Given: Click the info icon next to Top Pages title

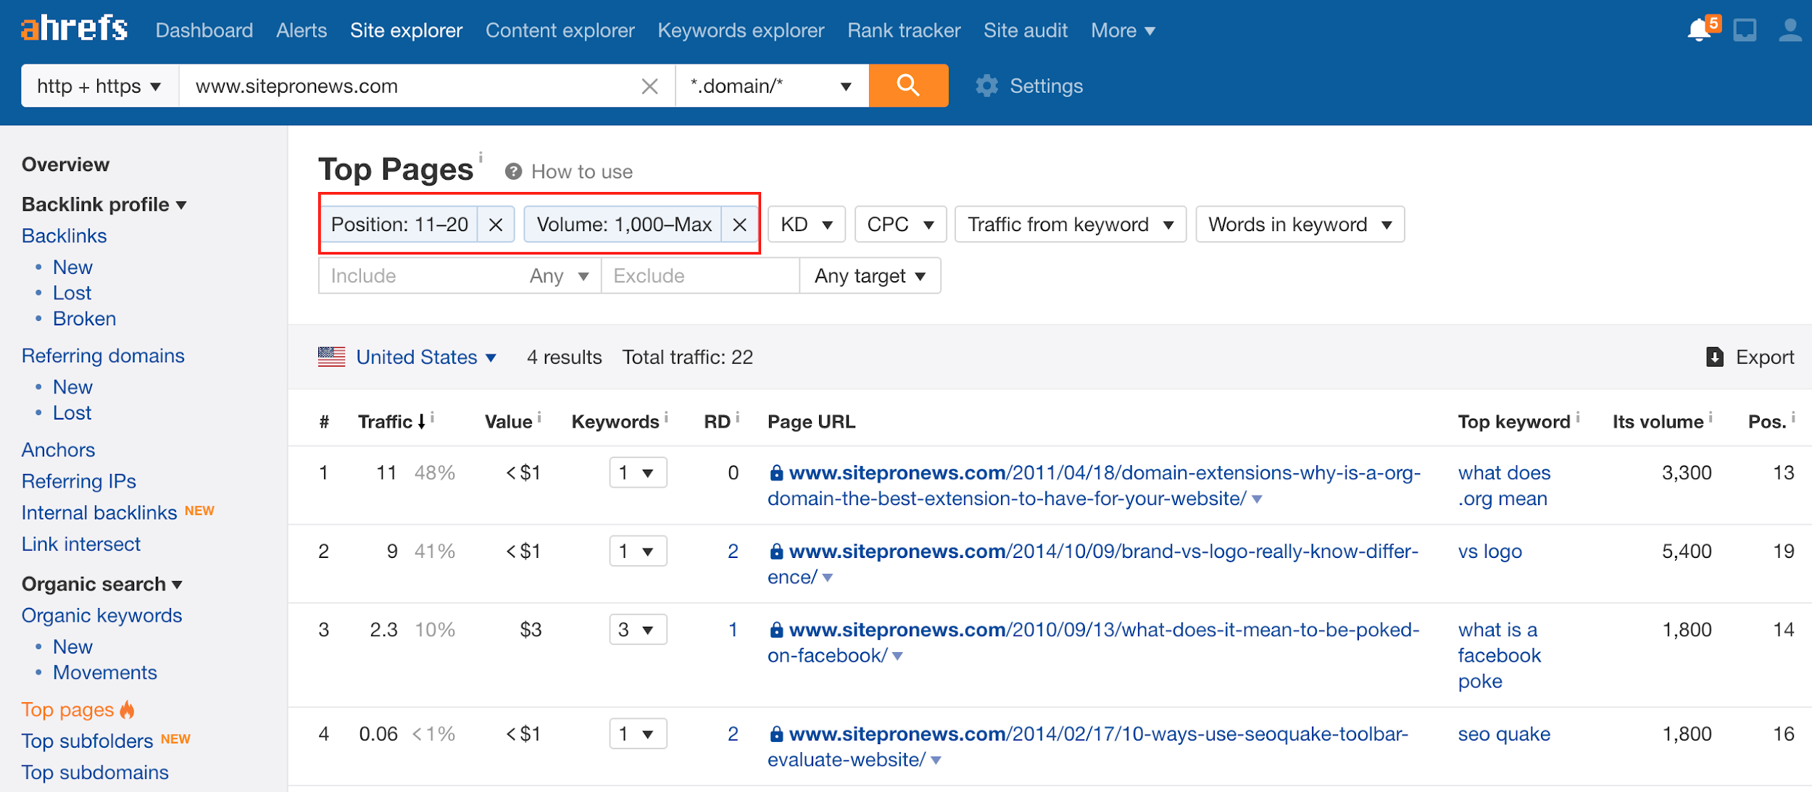Looking at the screenshot, I should tap(481, 157).
